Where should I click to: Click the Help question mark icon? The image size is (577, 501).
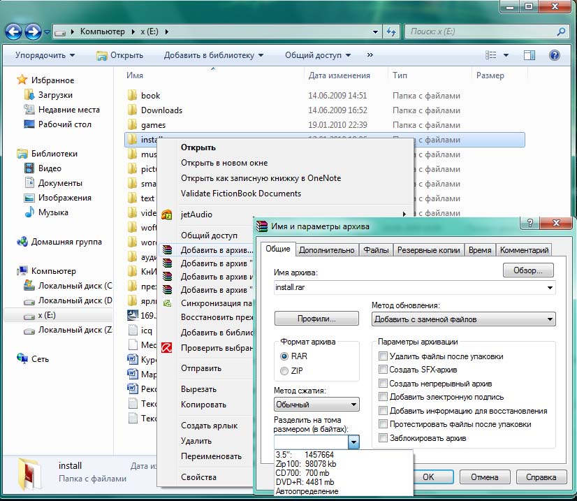tap(555, 55)
